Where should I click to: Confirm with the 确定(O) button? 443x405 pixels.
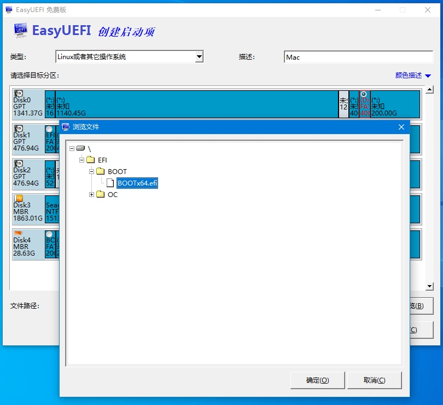[318, 380]
